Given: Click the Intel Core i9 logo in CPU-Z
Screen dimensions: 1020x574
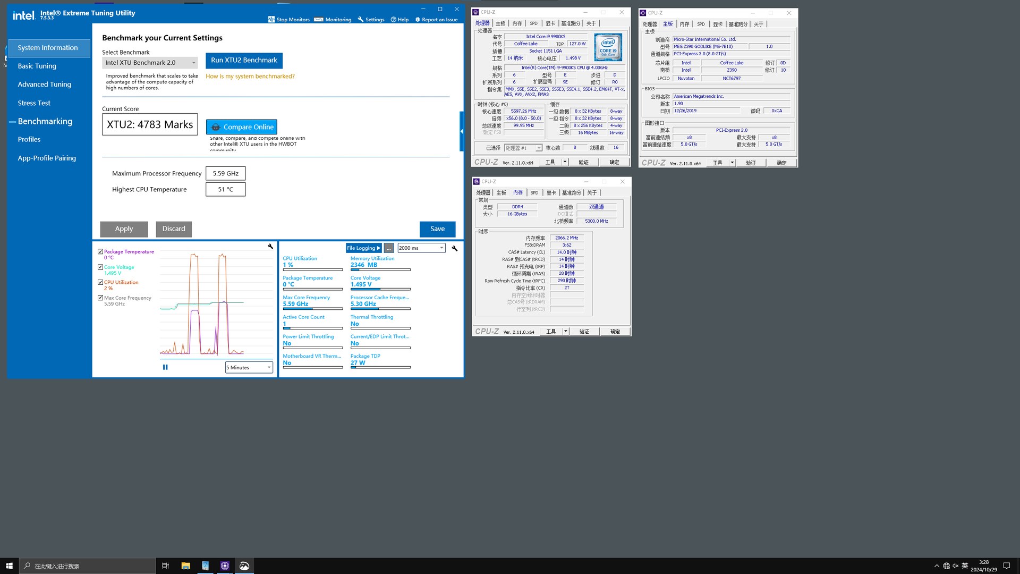Looking at the screenshot, I should 608,47.
